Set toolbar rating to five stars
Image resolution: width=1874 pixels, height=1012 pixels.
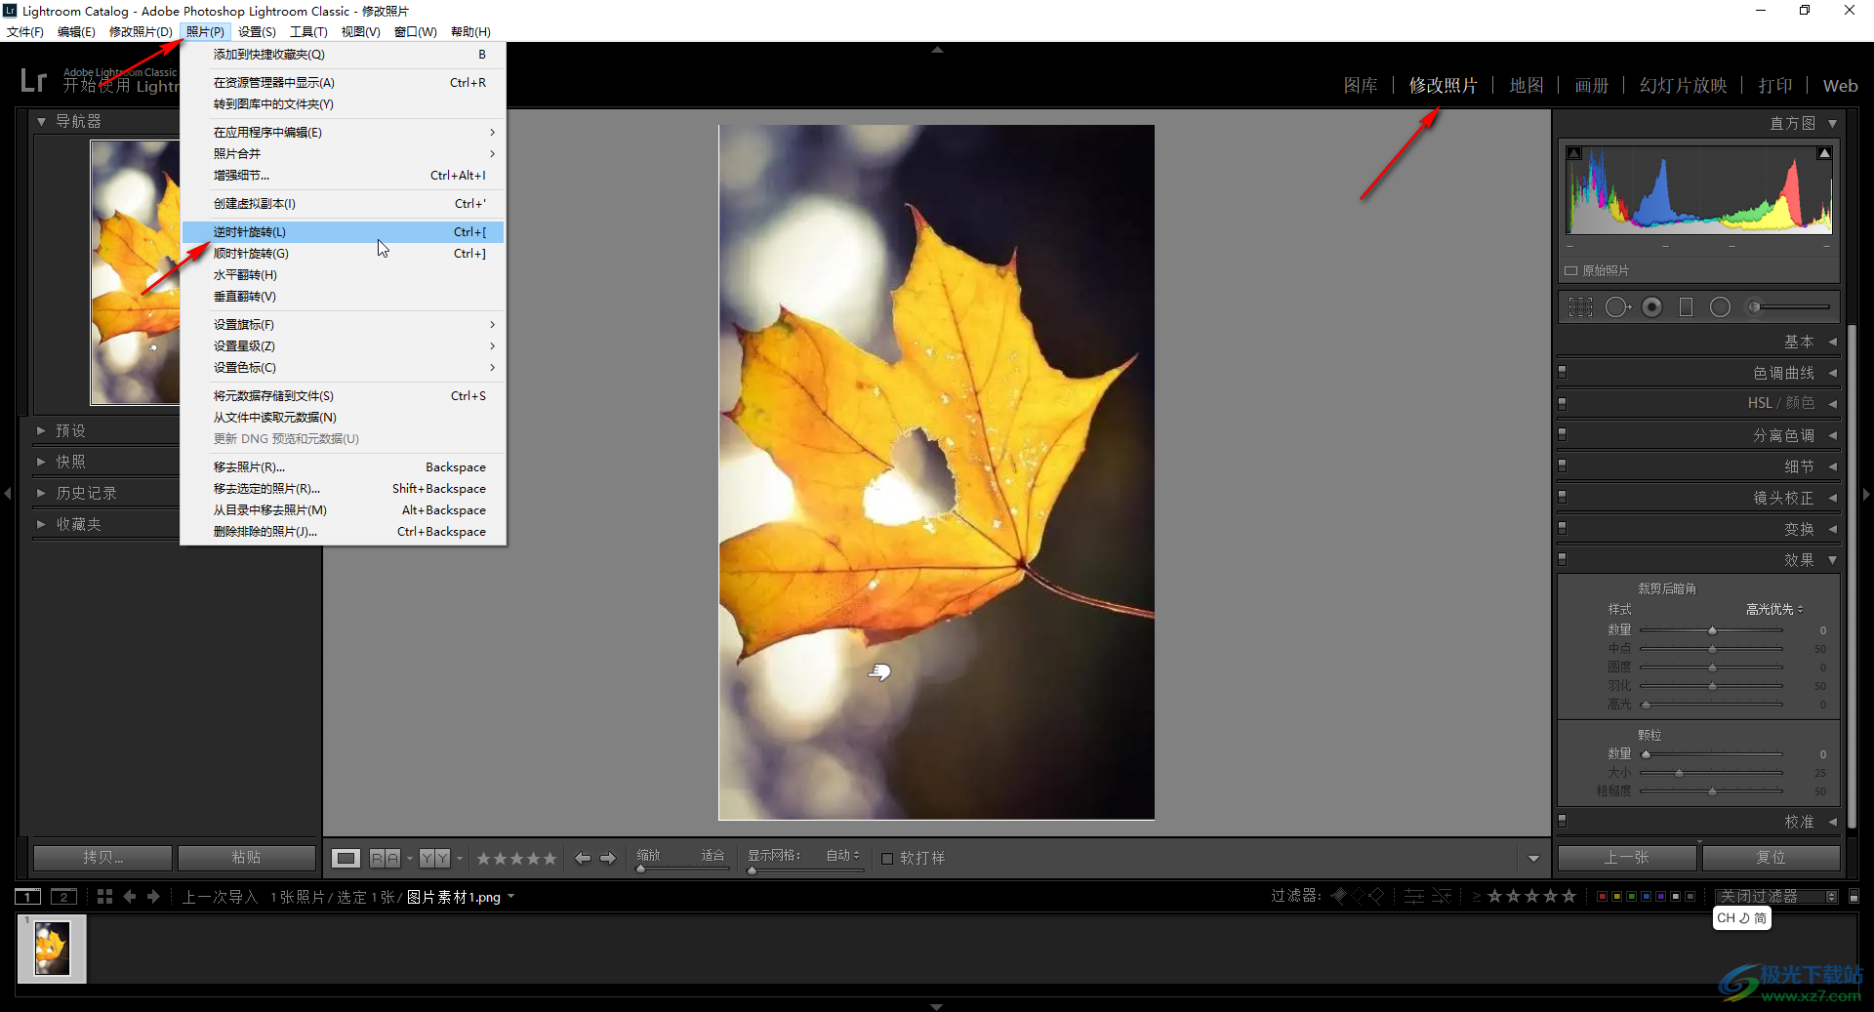(x=550, y=859)
